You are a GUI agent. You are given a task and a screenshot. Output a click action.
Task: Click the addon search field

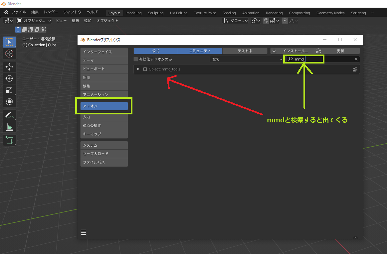(322, 59)
